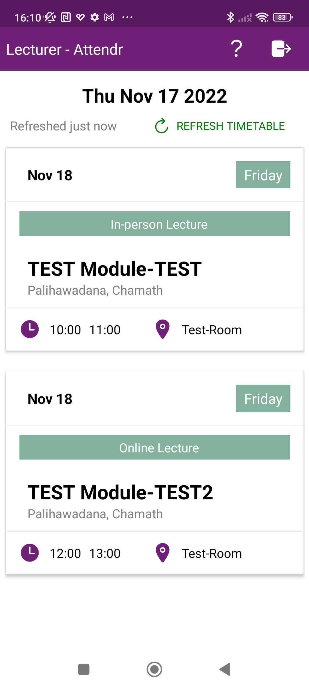Tap Android recent apps square button

coord(84,669)
